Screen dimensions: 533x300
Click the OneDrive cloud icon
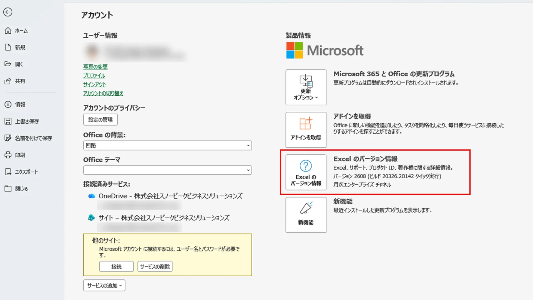[x=92, y=196]
